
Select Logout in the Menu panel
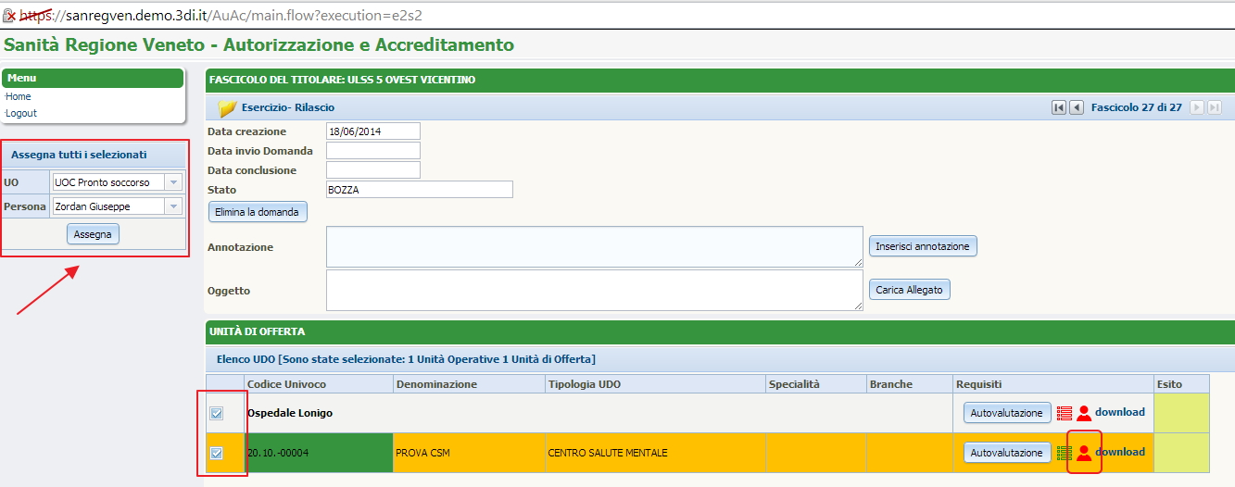pyautogui.click(x=21, y=113)
